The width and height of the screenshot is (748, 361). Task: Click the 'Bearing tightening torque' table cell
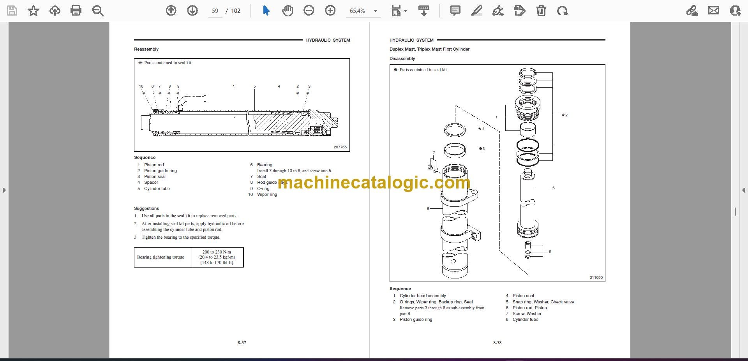pos(163,257)
